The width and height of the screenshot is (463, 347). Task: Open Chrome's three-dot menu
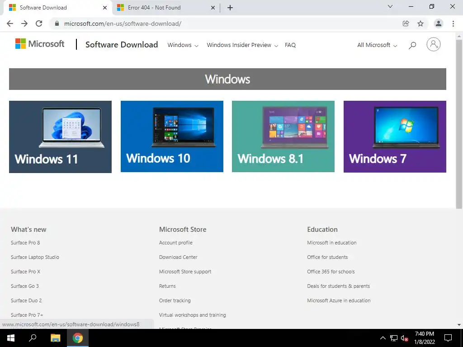pos(453,23)
